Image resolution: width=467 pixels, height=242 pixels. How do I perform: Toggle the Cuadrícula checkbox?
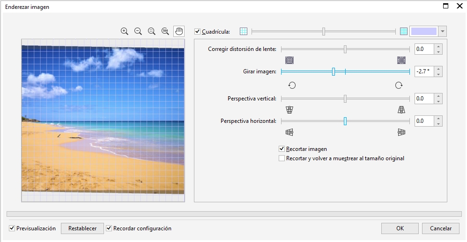tap(197, 32)
